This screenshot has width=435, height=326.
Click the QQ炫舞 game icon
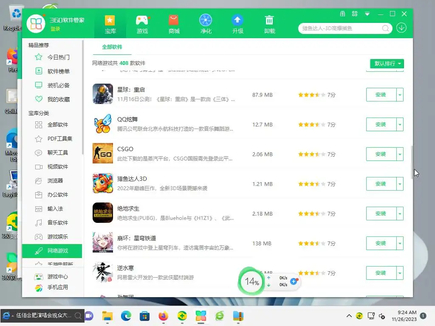click(103, 124)
